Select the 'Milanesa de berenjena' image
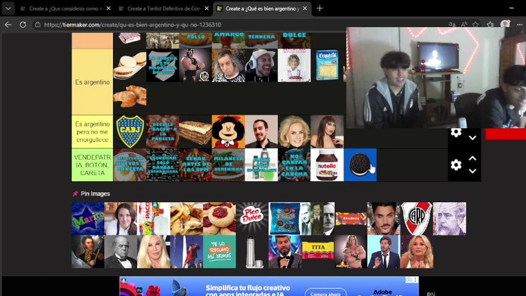 pyautogui.click(x=228, y=165)
